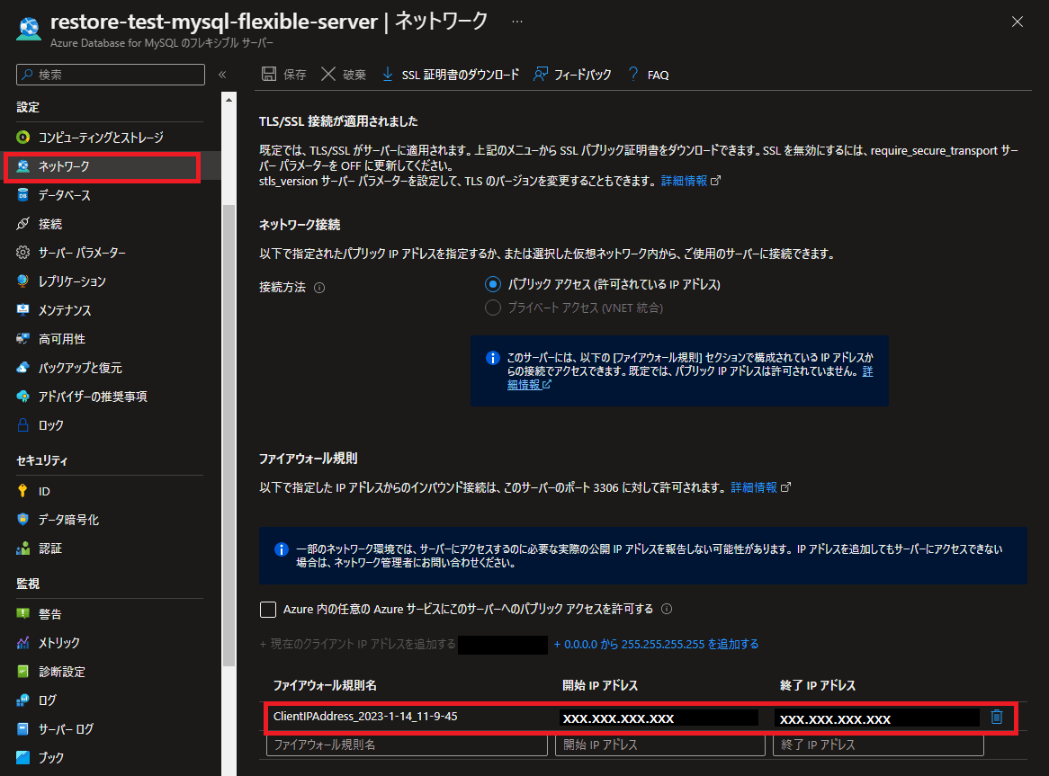This screenshot has height=776, width=1049.
Task: Click the コンピューティングとストレージ icon in sidebar
Action: [x=22, y=137]
